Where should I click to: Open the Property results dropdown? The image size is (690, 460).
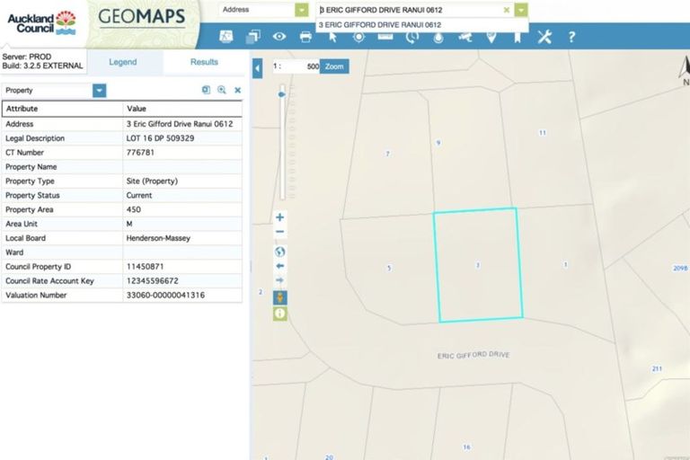tap(99, 91)
